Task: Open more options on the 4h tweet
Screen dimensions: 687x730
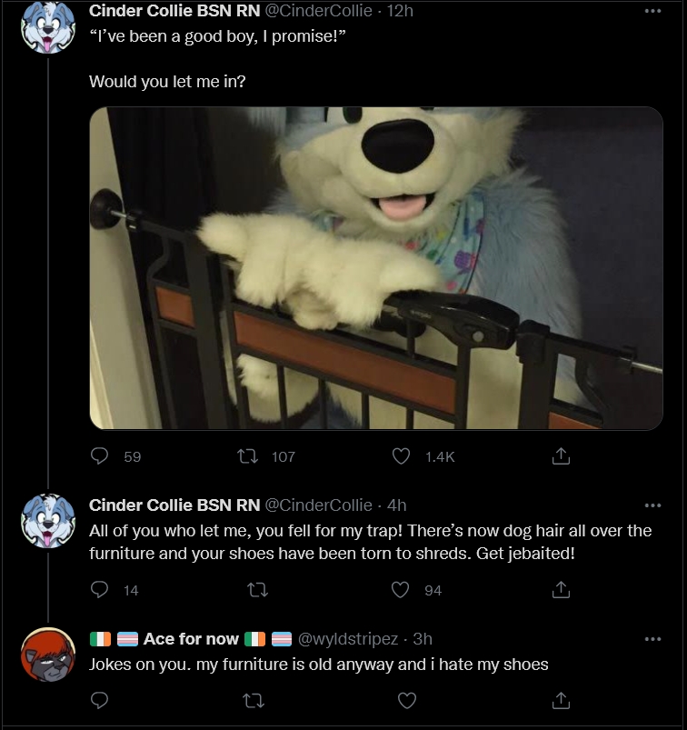Action: pos(652,505)
